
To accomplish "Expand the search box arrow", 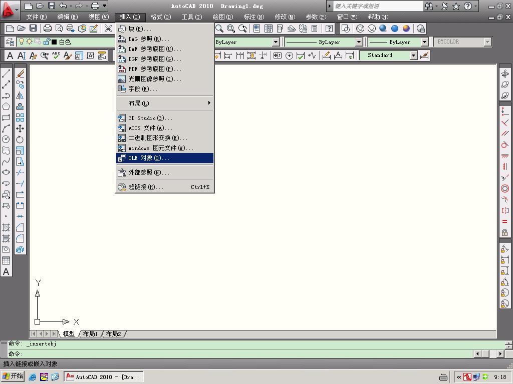I will (330, 6).
